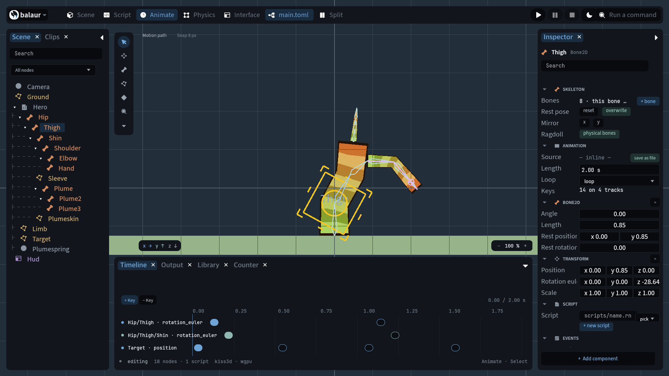Image resolution: width=669 pixels, height=376 pixels.
Task: Remove the Bone2D component
Action: tap(655, 202)
